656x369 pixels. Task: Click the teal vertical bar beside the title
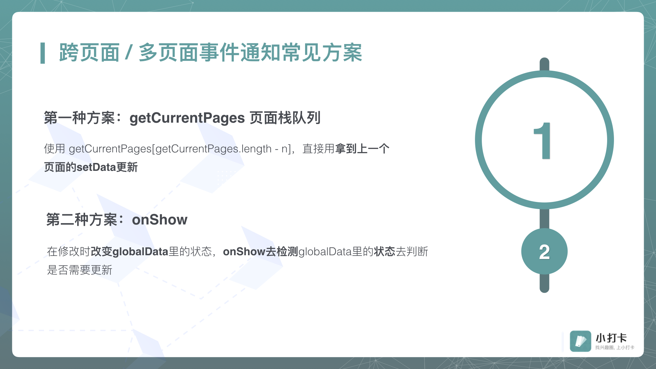tap(43, 53)
